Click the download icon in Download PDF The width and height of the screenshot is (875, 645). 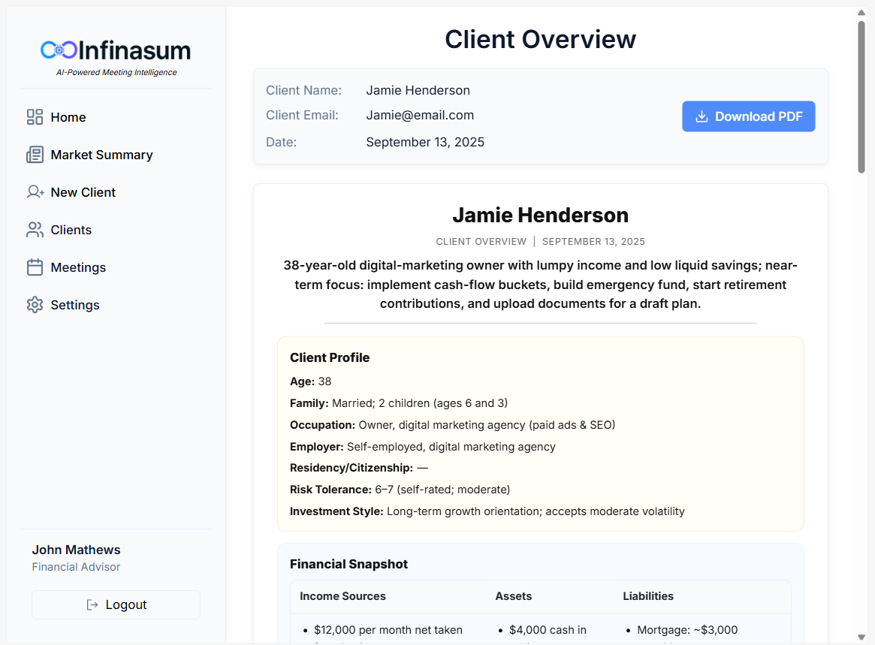tap(702, 116)
